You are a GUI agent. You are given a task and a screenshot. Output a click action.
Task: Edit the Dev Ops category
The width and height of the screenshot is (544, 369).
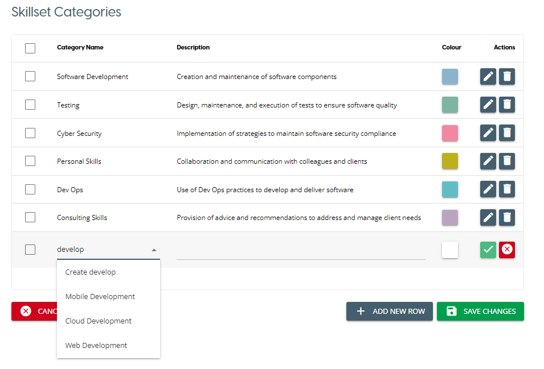click(488, 189)
